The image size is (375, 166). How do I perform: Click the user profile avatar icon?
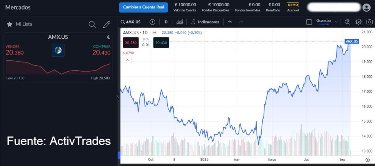pos(366,7)
